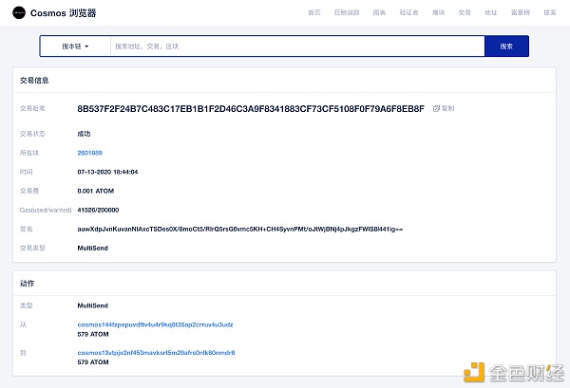The image size is (570, 388).
Task: Open 验证者 validators nav item
Action: click(x=408, y=12)
